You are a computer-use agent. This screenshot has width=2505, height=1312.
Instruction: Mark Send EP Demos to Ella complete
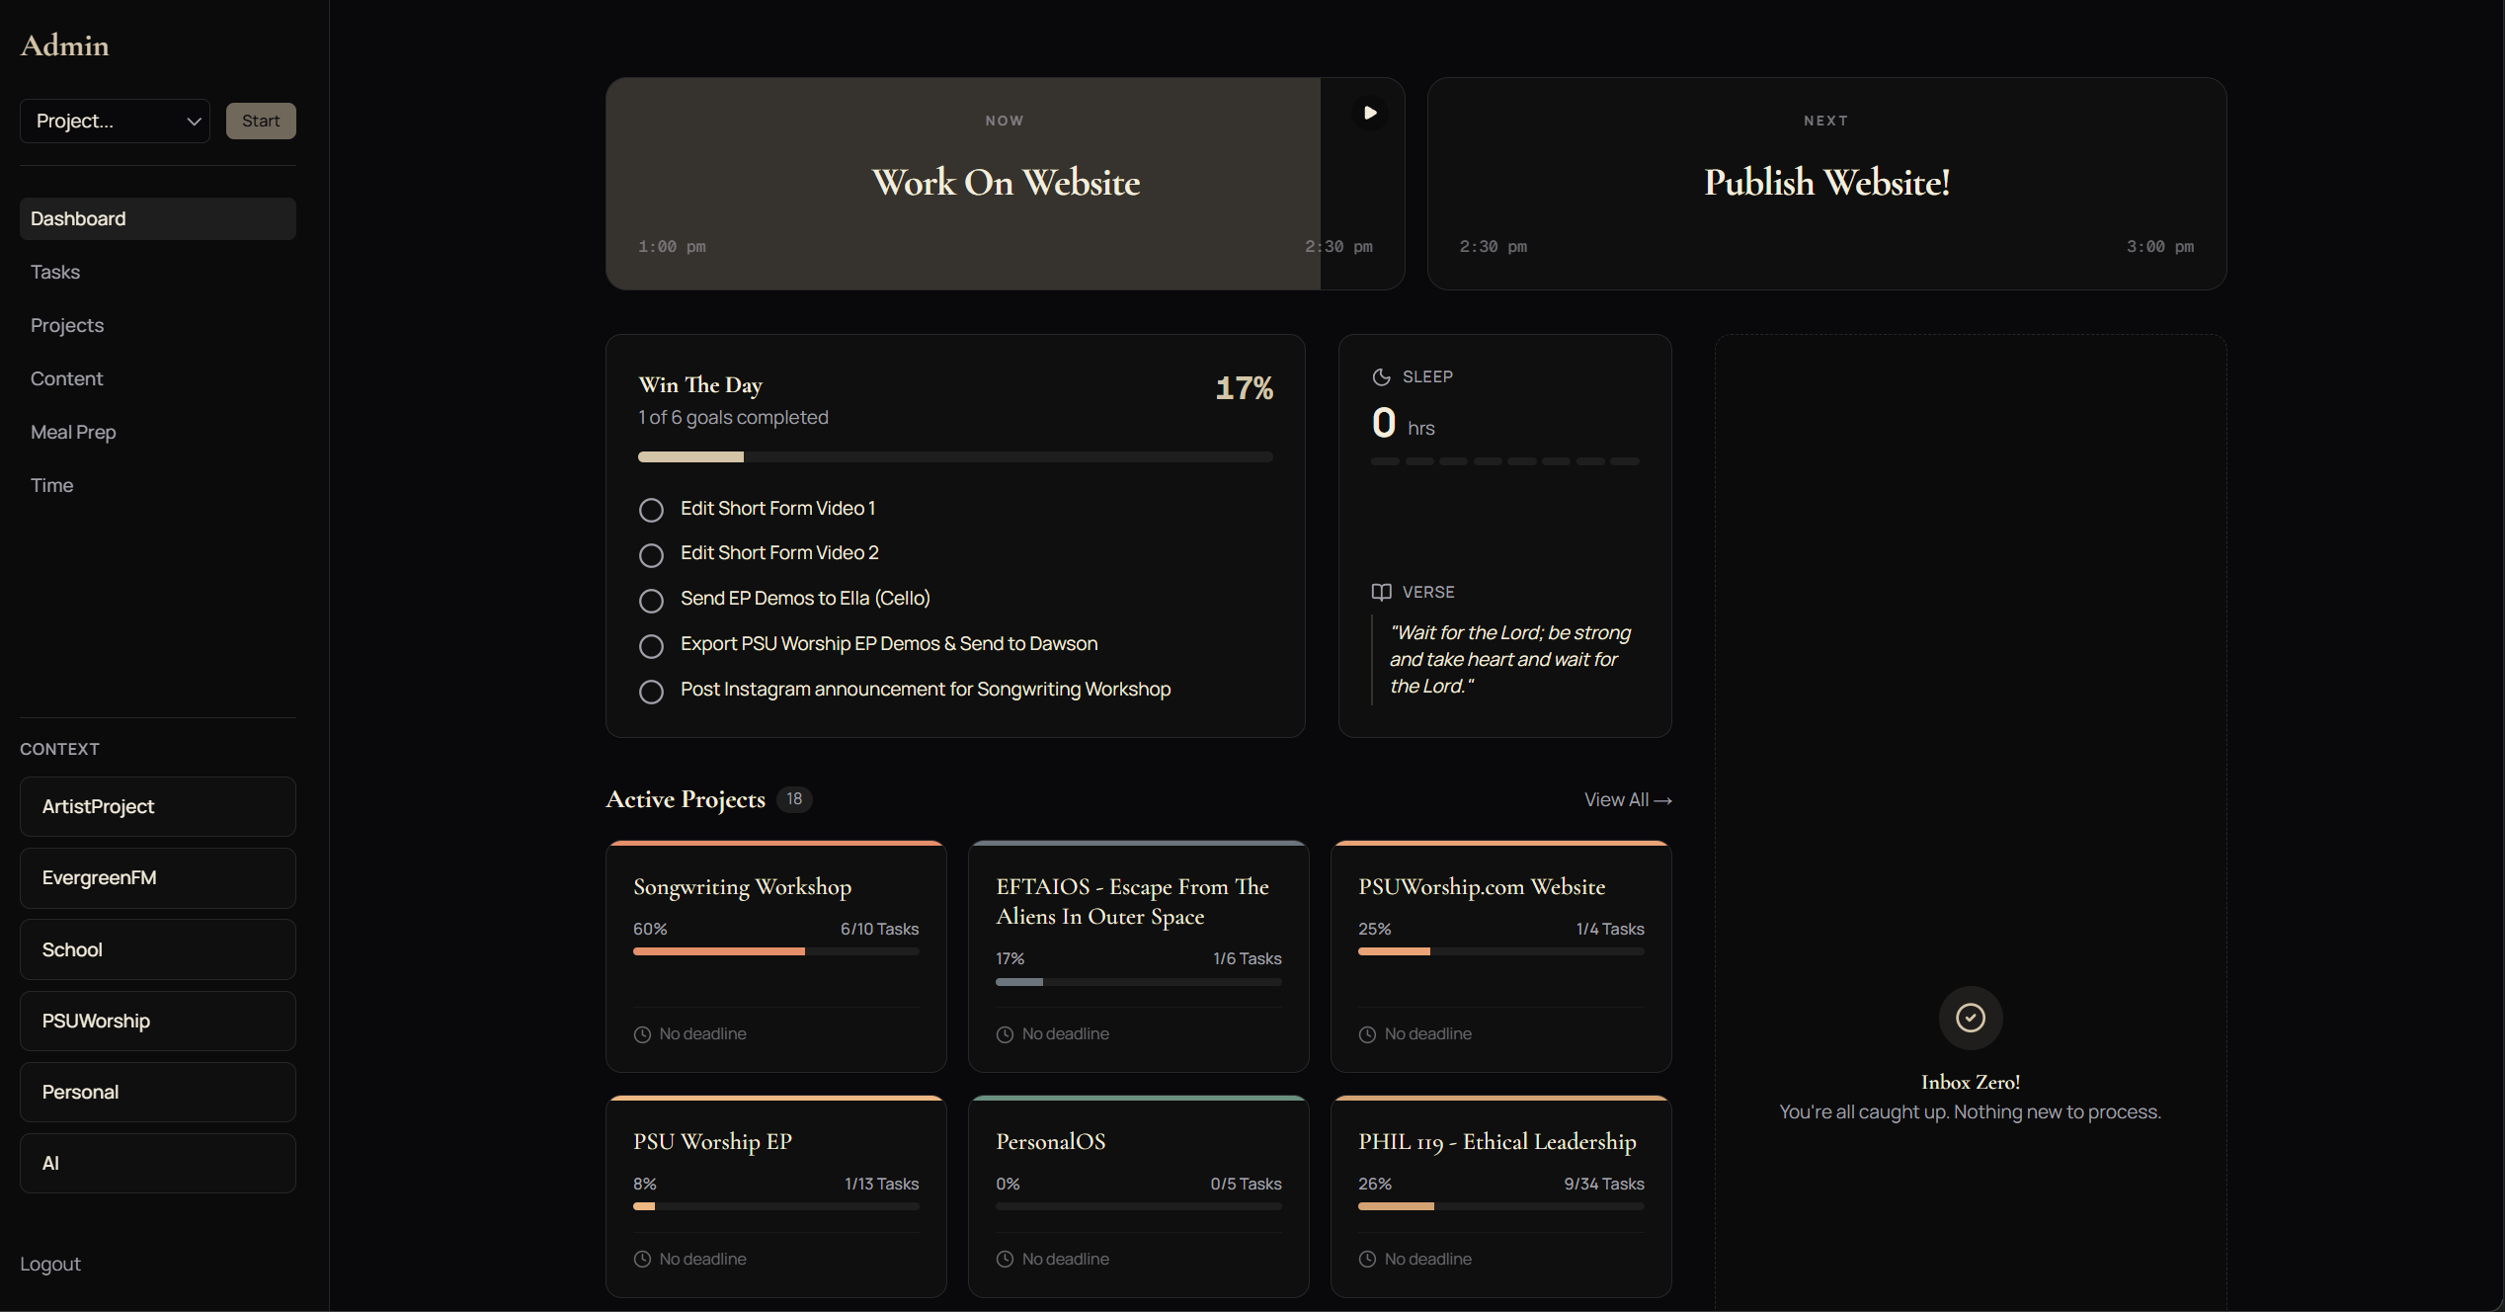(x=651, y=601)
